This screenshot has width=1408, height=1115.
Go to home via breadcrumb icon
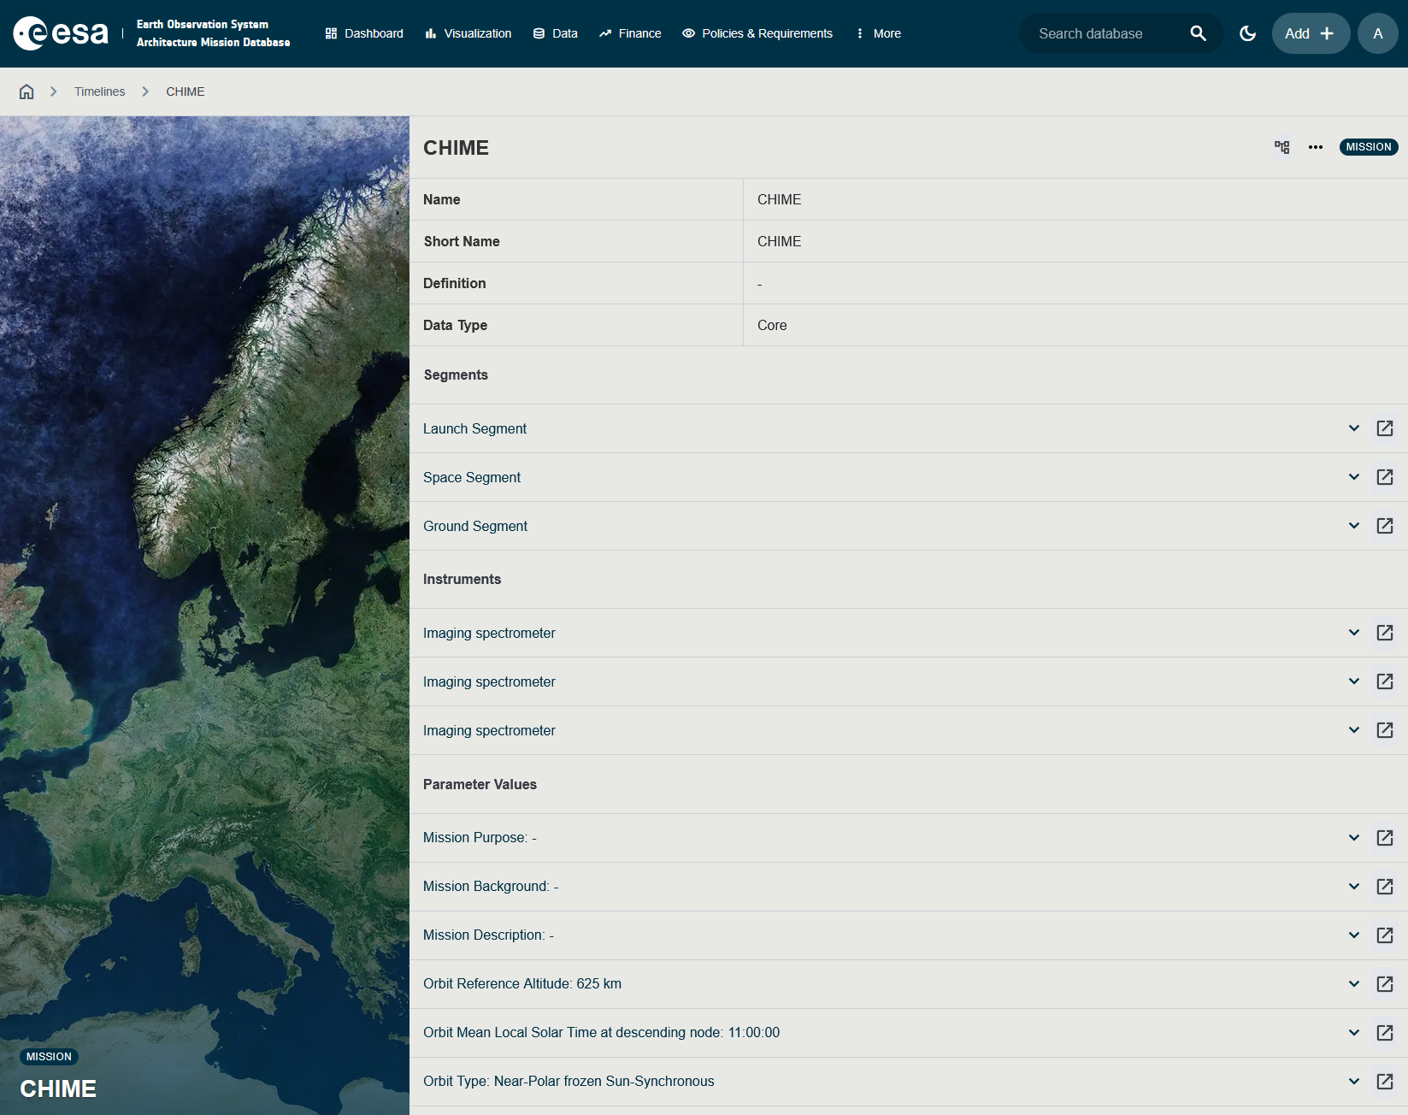click(x=27, y=91)
